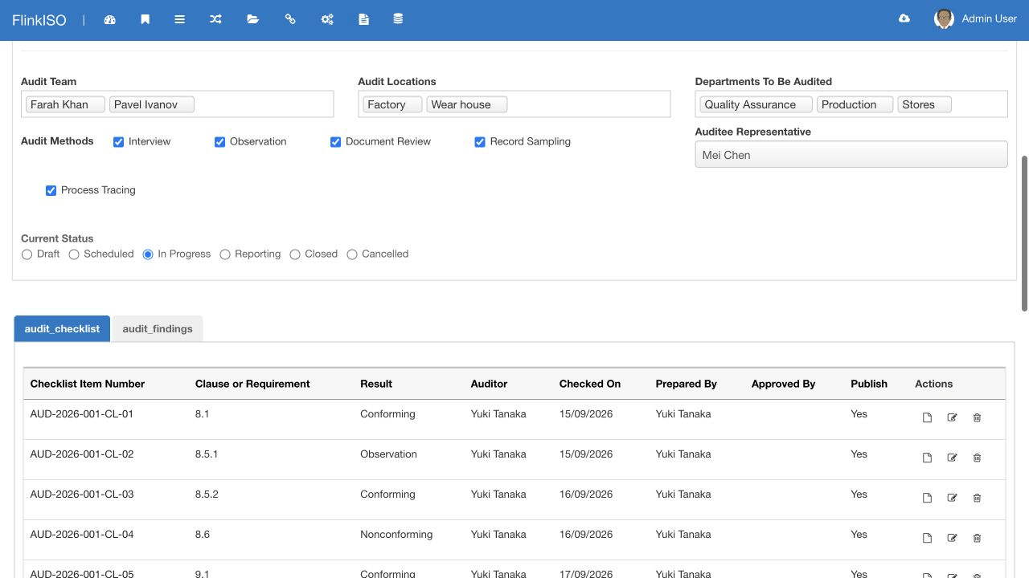Screen dimensions: 1029x578
Task: Delete checklist item AUD-2026-001-CL-01
Action: pyautogui.click(x=978, y=417)
